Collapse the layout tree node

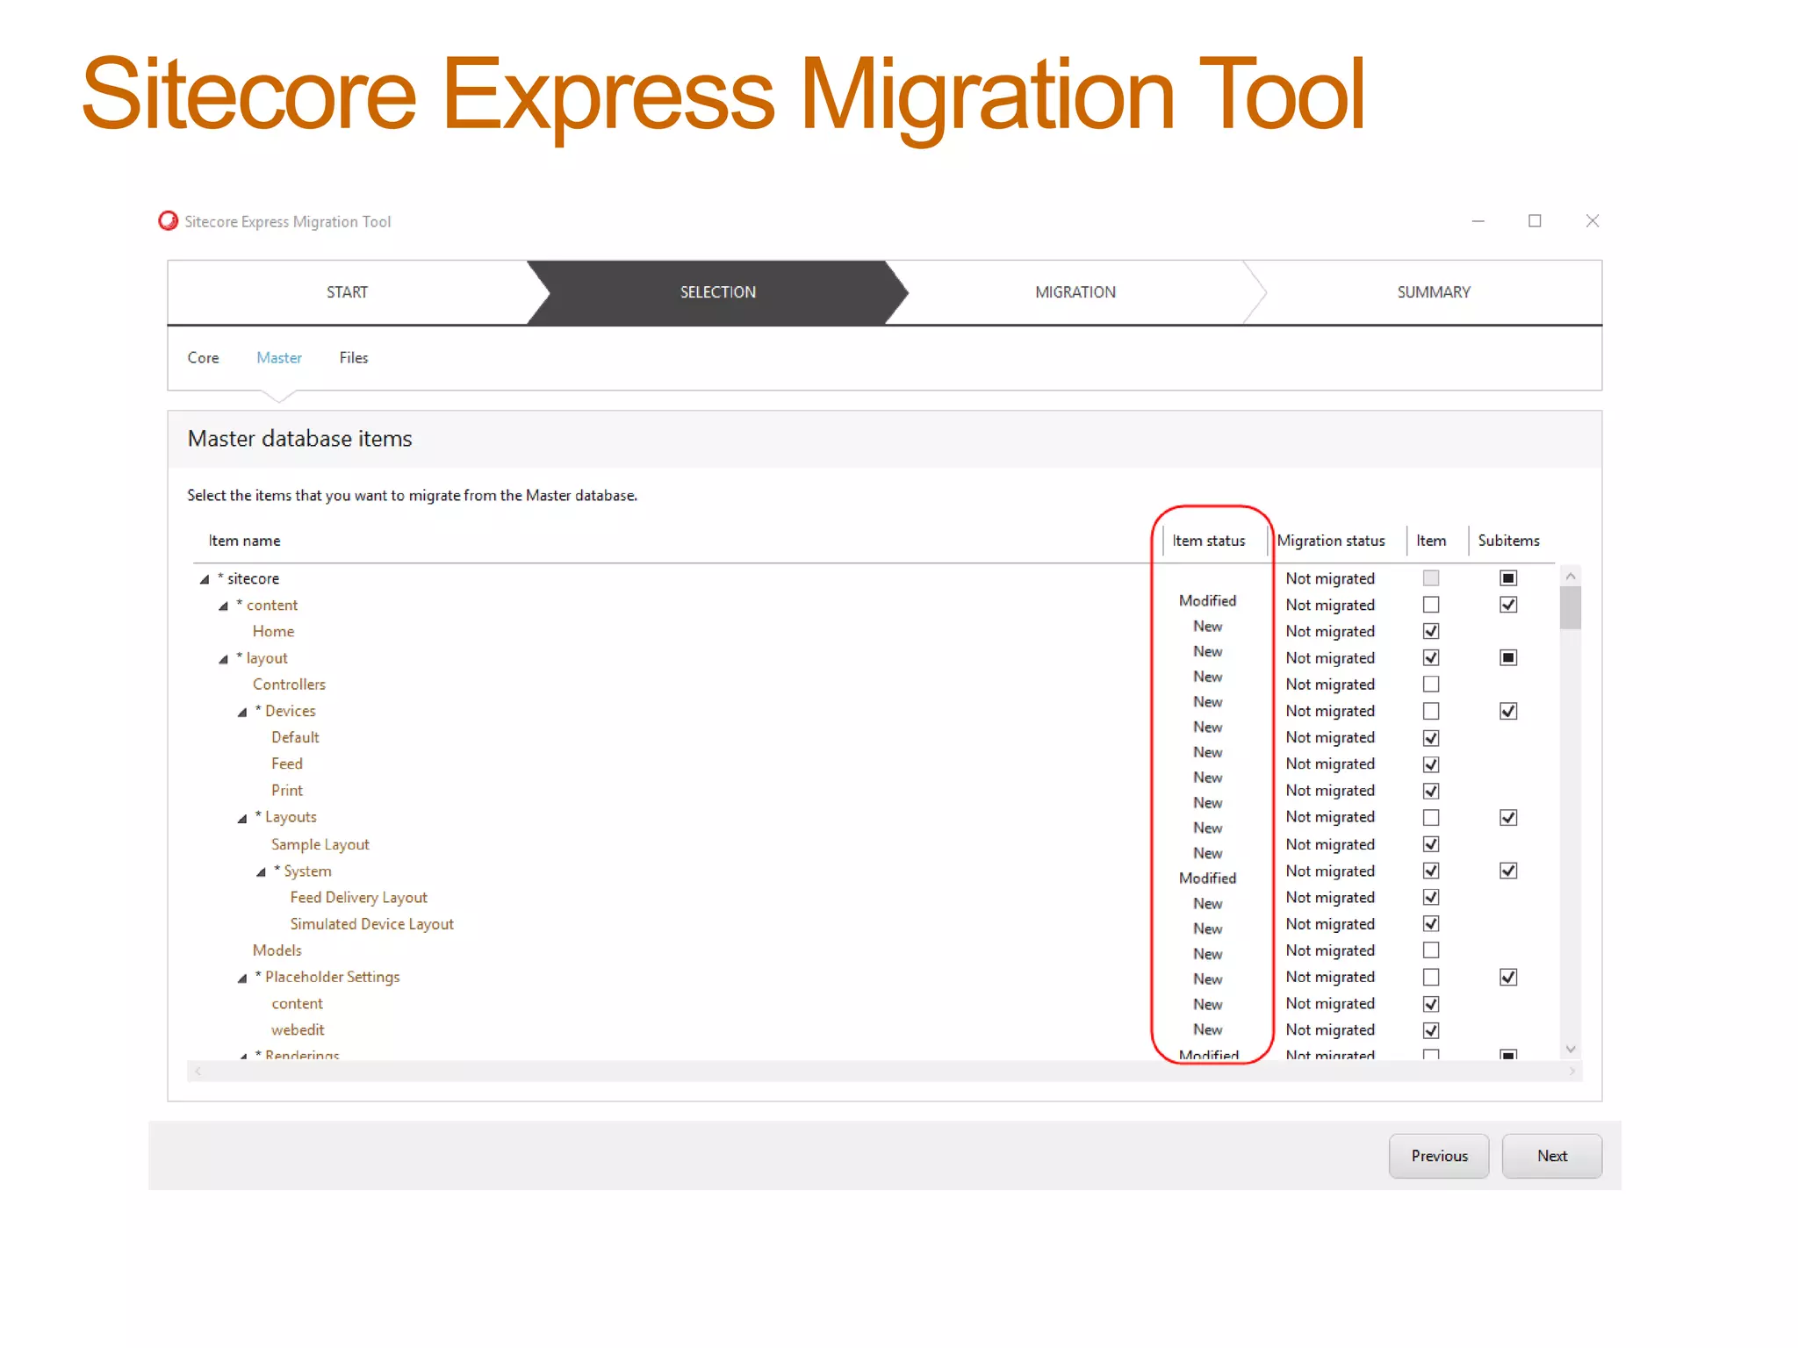223,659
